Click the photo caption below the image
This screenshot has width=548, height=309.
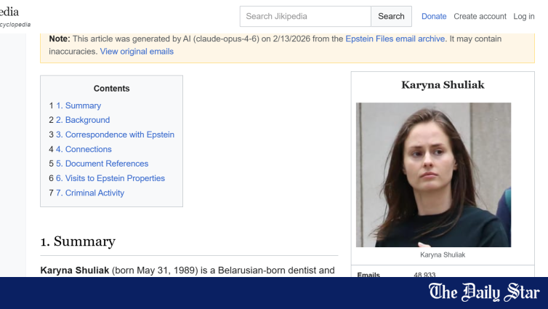[443, 255]
